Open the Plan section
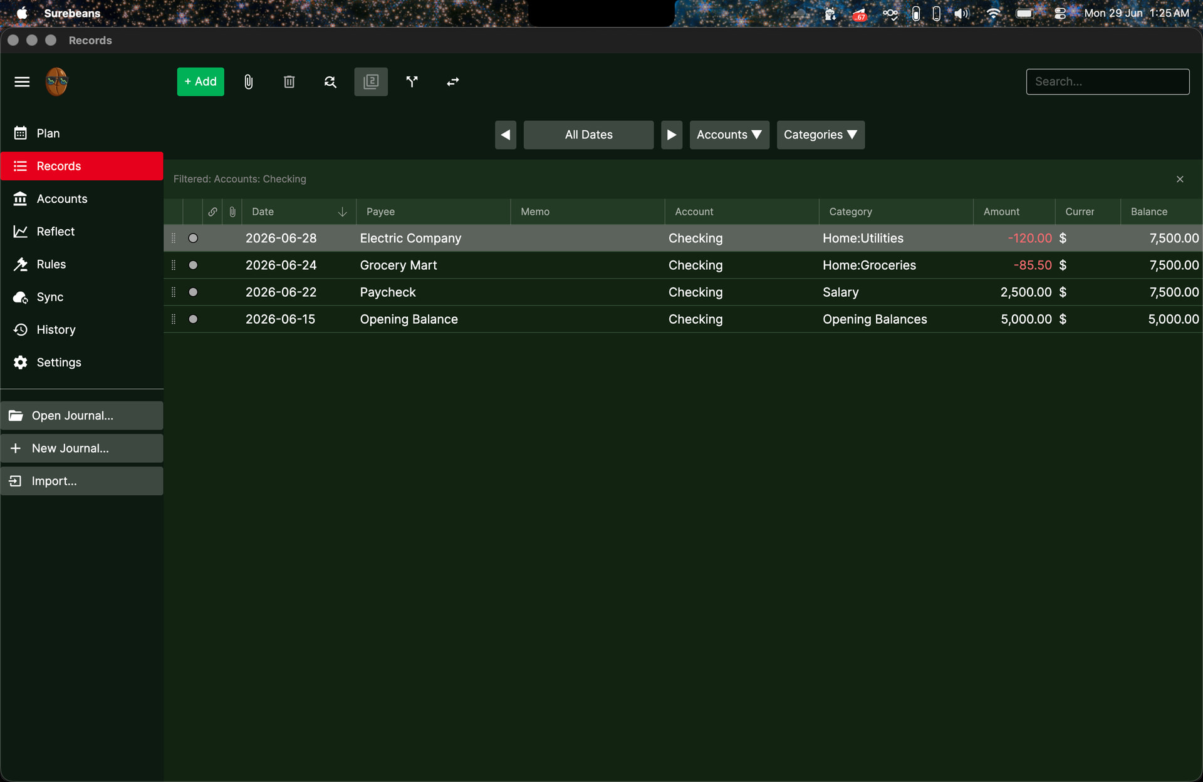This screenshot has height=782, width=1203. (81, 133)
